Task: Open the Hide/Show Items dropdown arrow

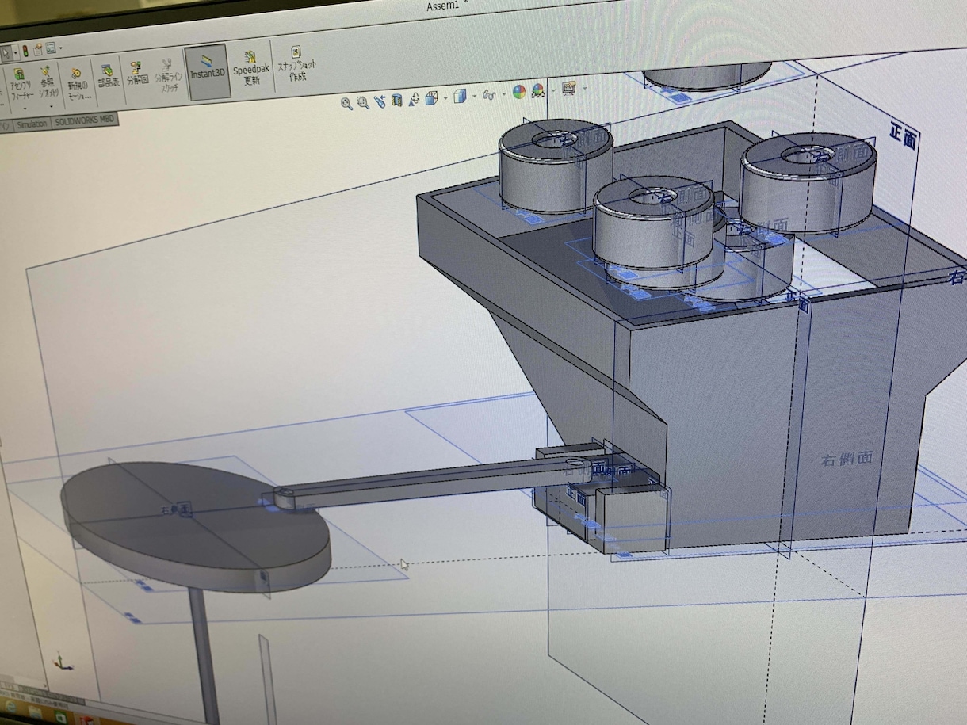Action: (x=503, y=93)
